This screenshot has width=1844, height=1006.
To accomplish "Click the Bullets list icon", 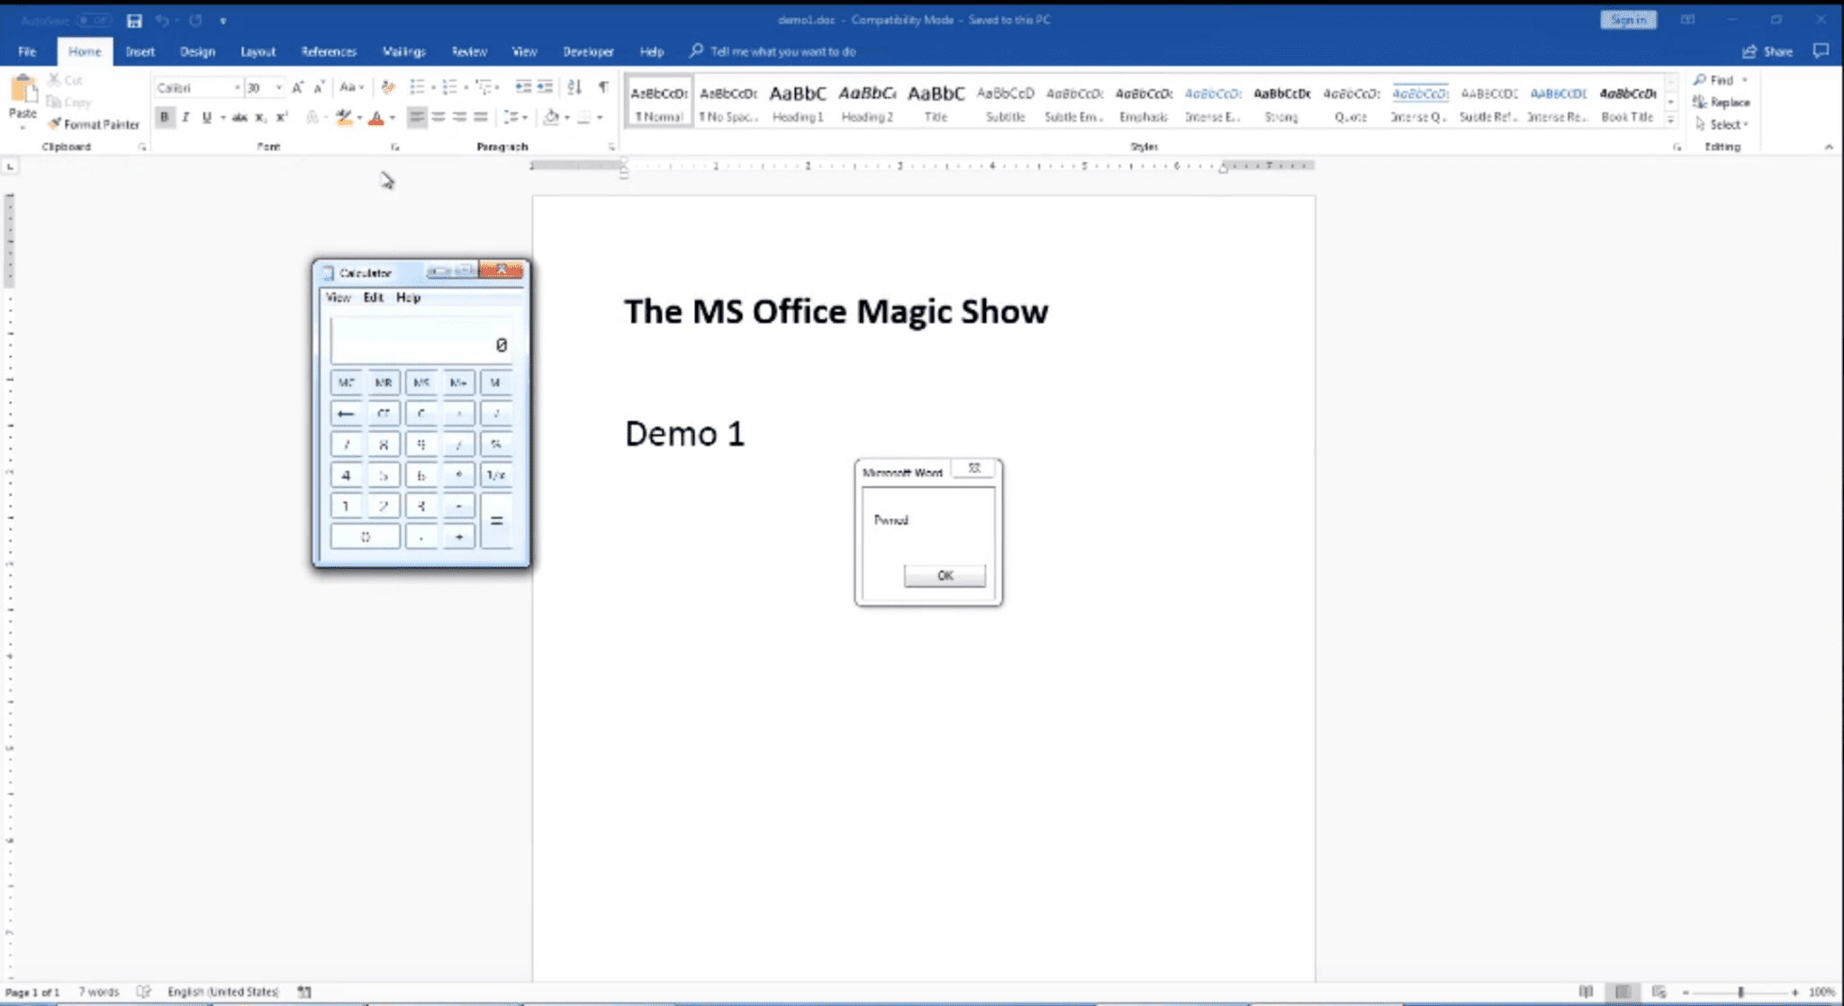I will tap(417, 87).
